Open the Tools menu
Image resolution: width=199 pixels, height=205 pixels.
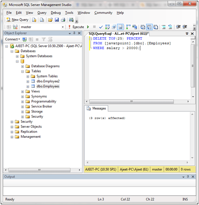pos(69,13)
